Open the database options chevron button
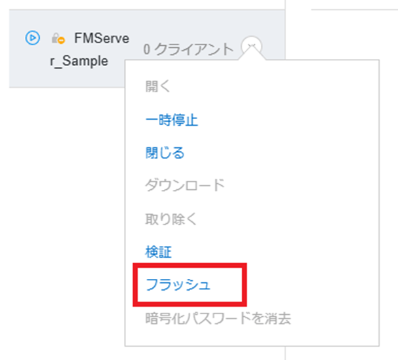This screenshot has height=360, width=398. tap(252, 46)
